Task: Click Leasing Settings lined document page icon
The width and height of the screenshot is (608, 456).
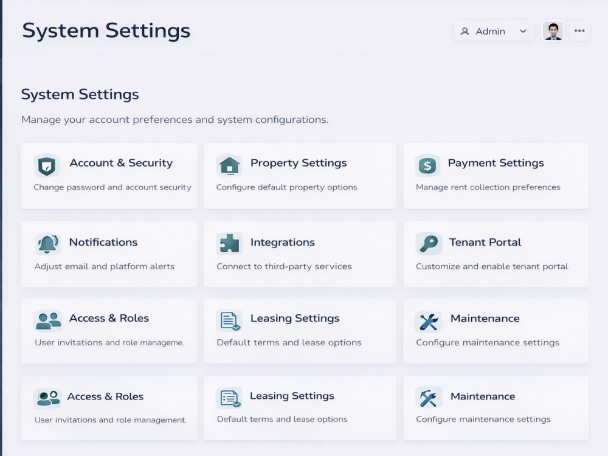Action: (229, 320)
